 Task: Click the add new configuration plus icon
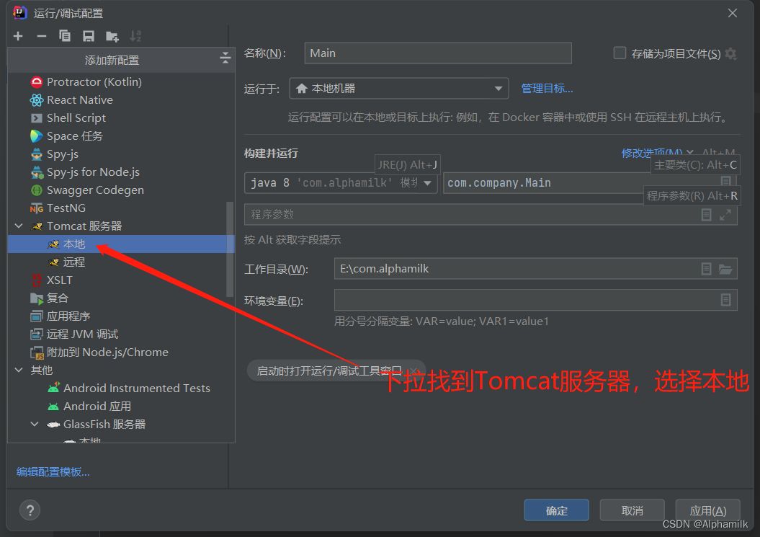(x=18, y=36)
